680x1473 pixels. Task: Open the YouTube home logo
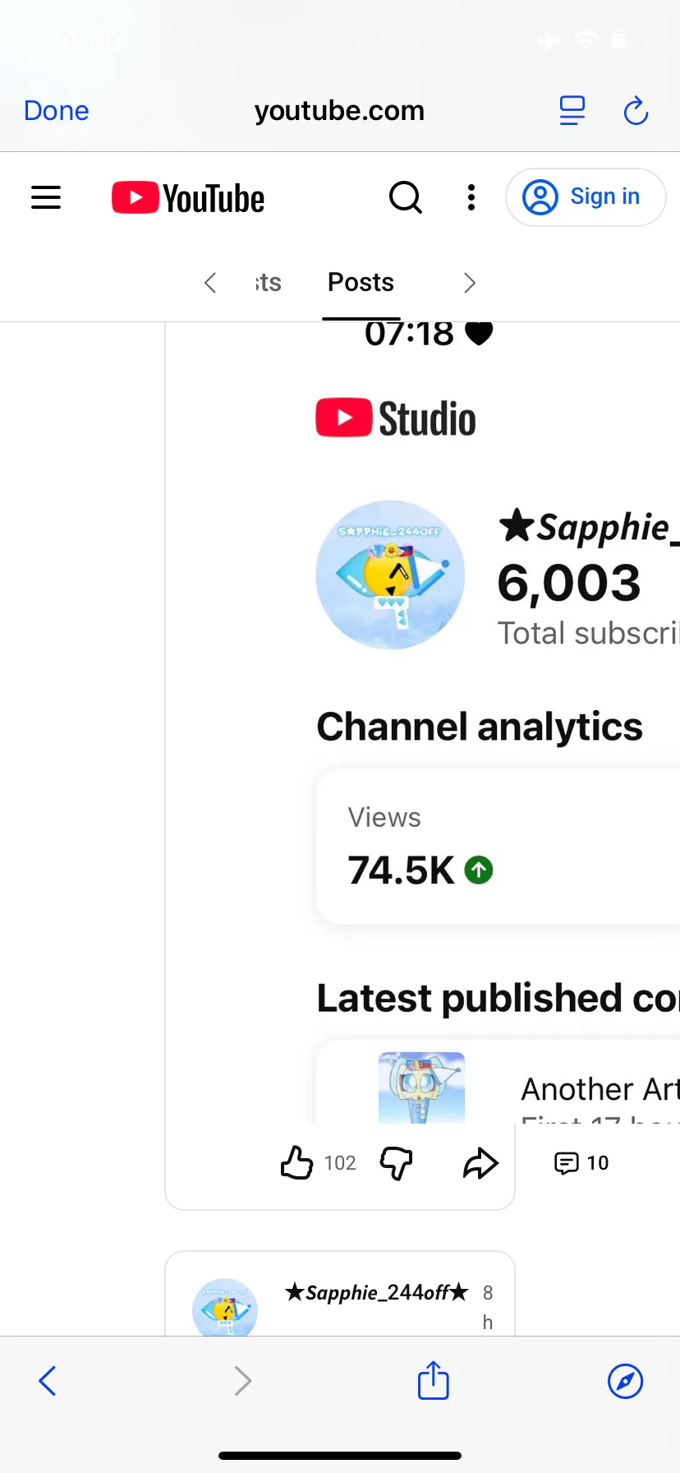(188, 198)
